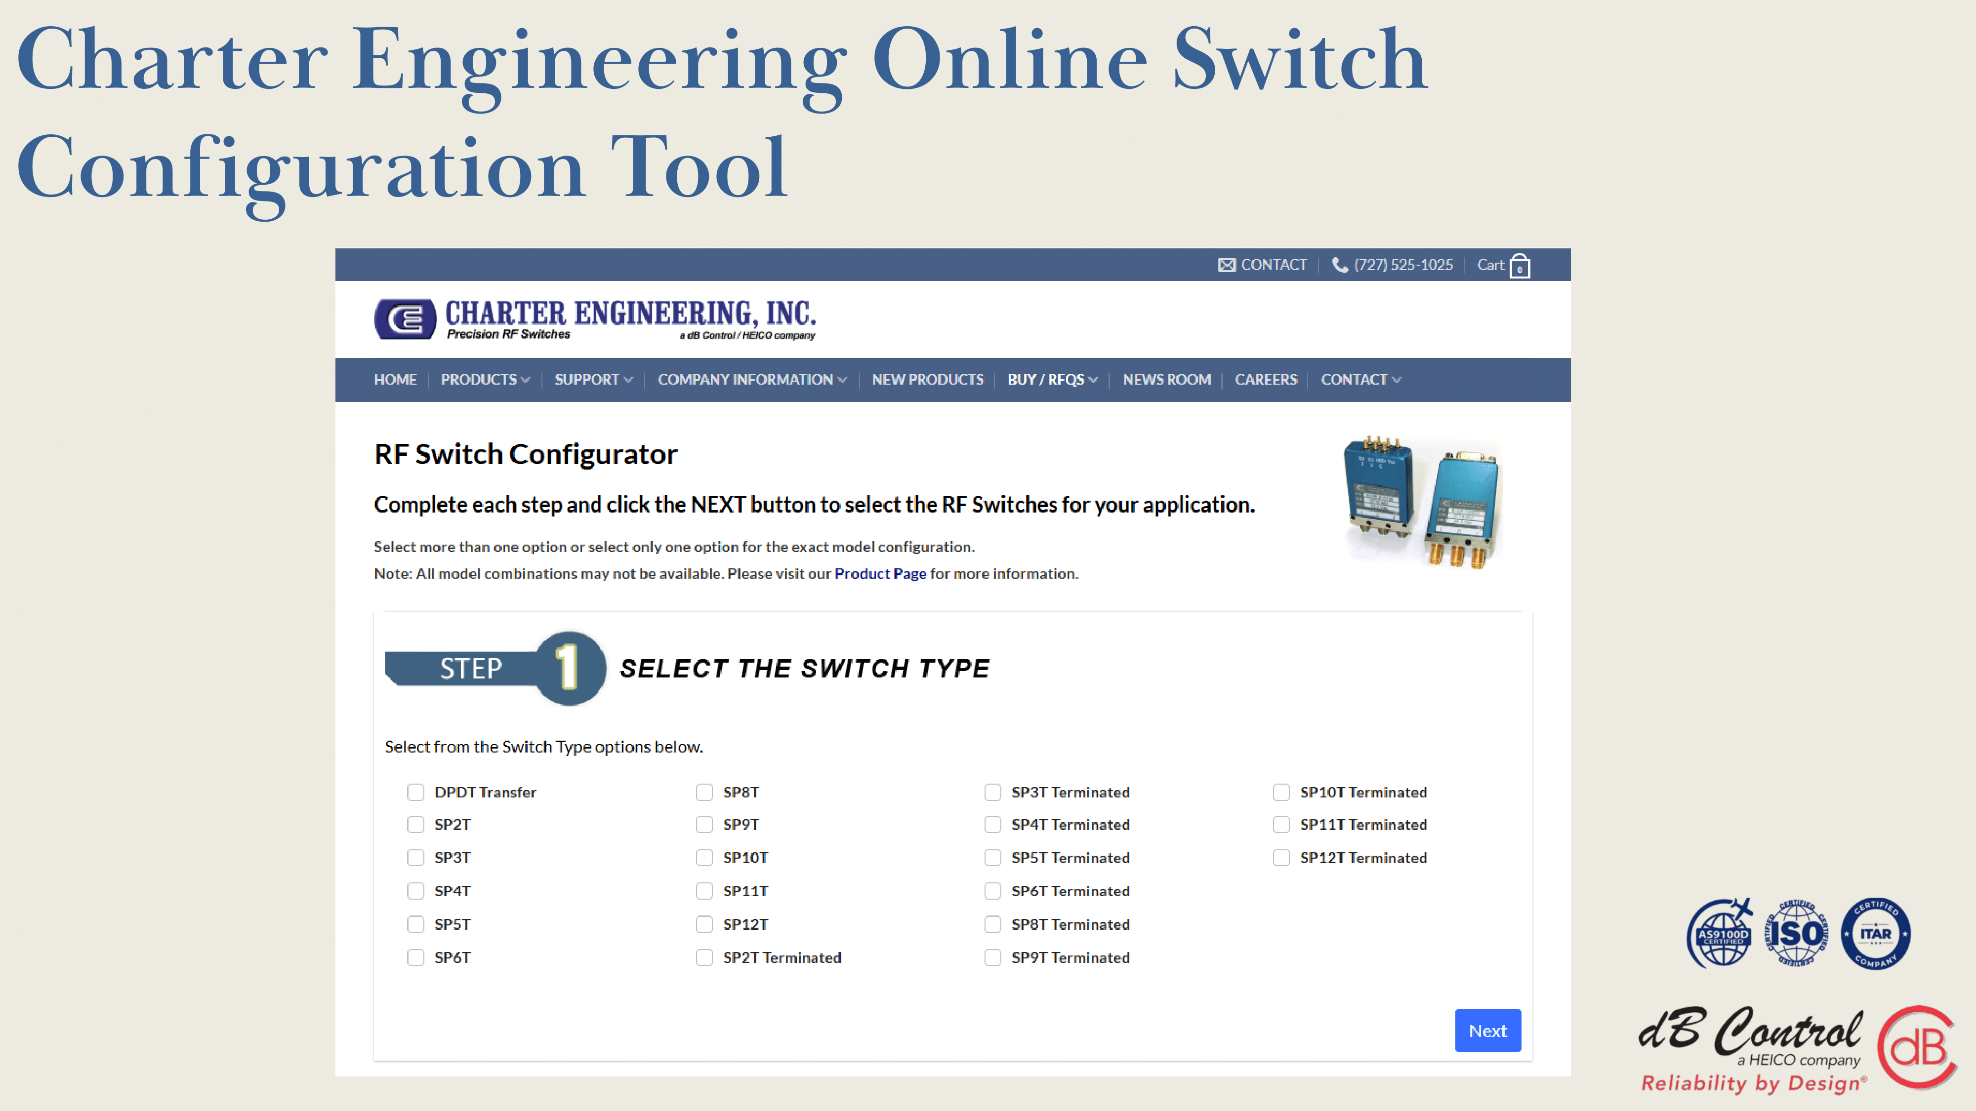The width and height of the screenshot is (1976, 1111).
Task: Select the SP9T Terminated checkbox
Action: point(992,957)
